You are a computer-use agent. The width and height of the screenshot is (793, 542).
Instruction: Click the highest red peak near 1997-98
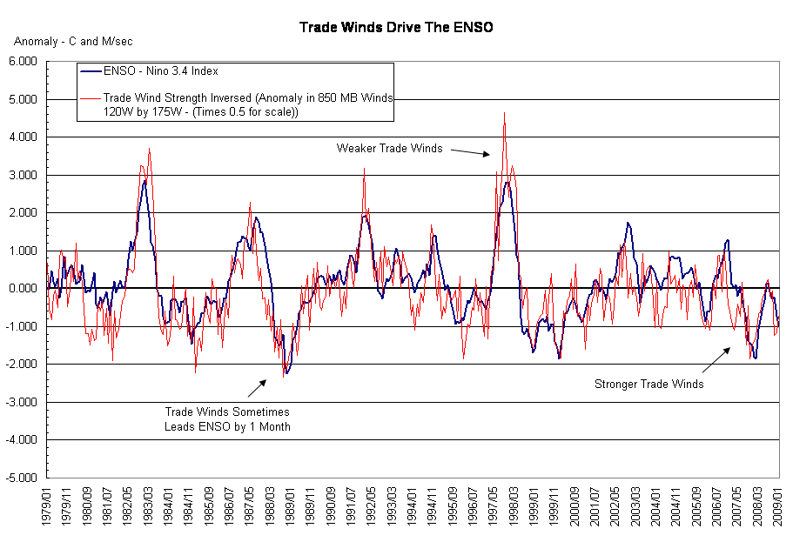(504, 114)
